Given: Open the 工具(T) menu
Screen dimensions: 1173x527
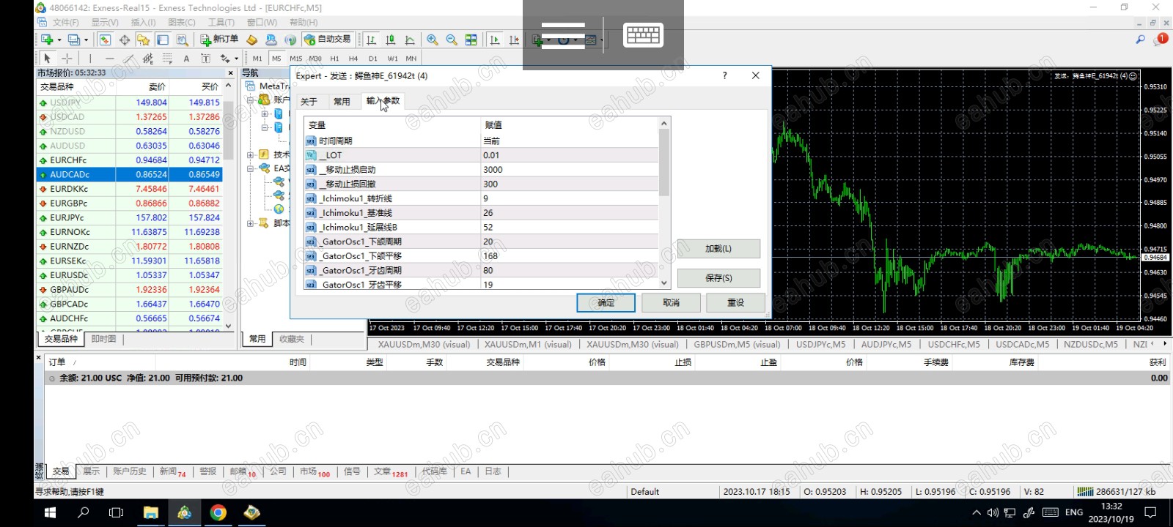Looking at the screenshot, I should (221, 23).
